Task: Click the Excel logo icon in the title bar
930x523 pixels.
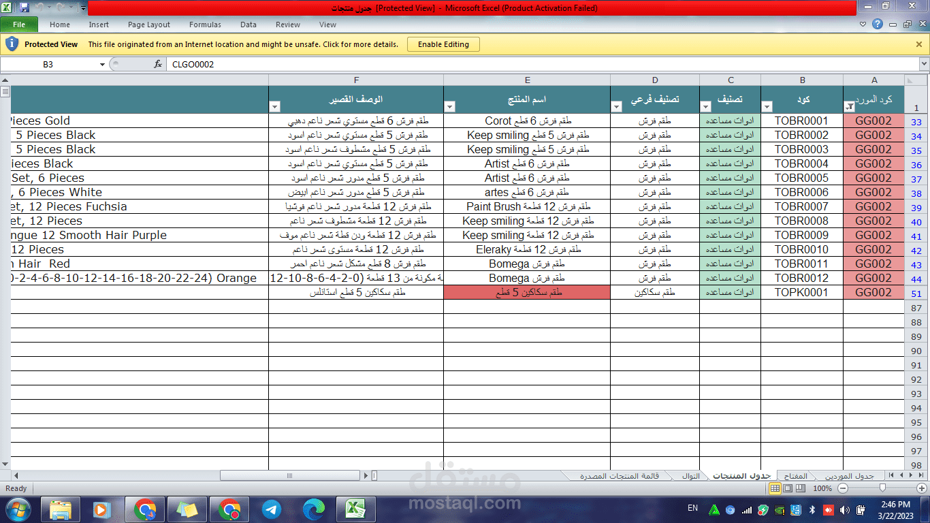Action: point(7,7)
